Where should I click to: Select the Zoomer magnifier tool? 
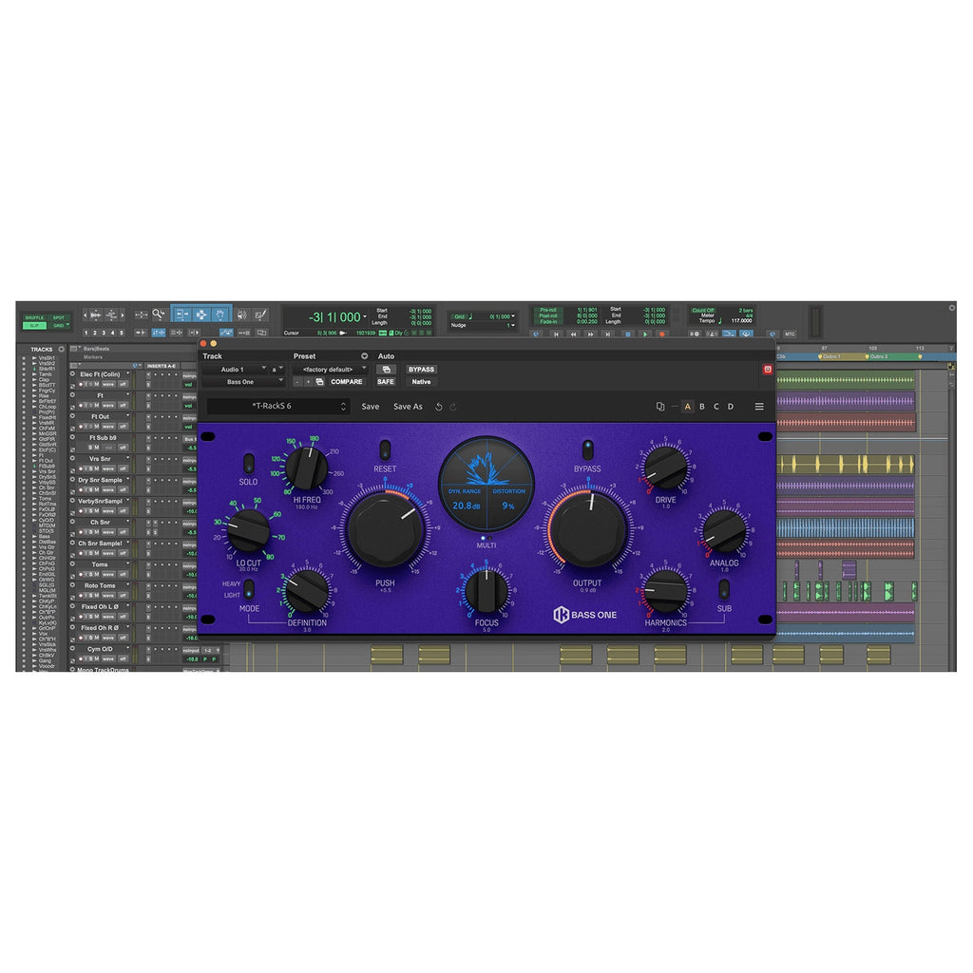click(x=159, y=315)
